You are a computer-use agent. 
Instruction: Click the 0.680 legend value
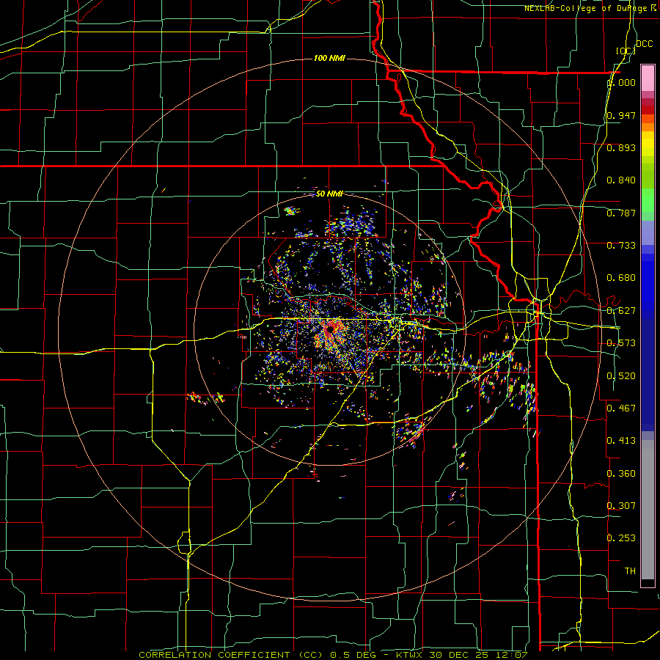pos(621,278)
